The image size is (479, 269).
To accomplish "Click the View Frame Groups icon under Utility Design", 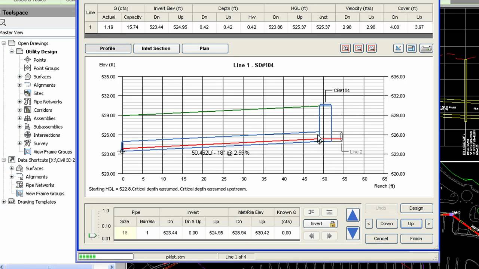I will pos(28,152).
